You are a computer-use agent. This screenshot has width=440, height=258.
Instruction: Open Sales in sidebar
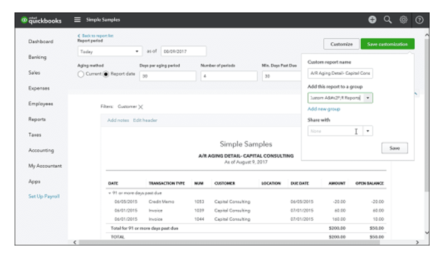point(34,73)
